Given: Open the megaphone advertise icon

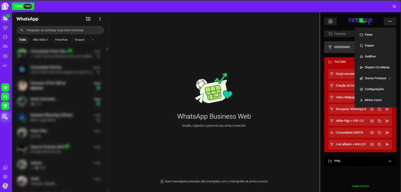Looking at the screenshot, I should pos(5,66).
